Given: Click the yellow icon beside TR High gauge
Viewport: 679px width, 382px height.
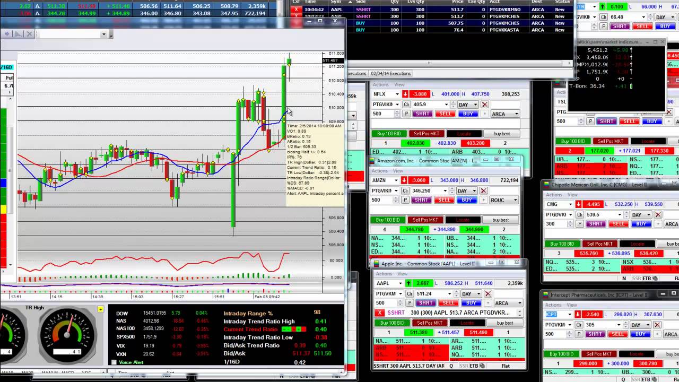Looking at the screenshot, I should click(x=100, y=309).
